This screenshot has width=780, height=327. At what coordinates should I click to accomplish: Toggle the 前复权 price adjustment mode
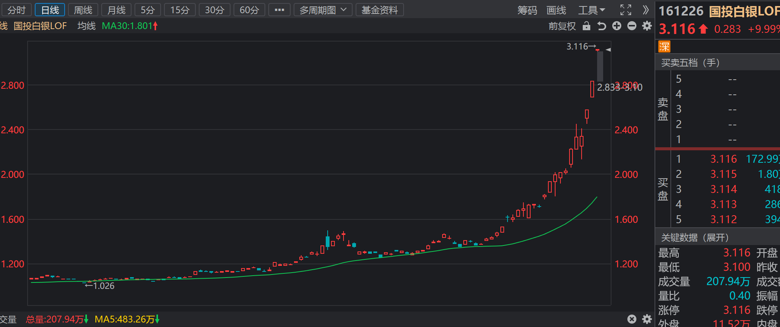[562, 26]
